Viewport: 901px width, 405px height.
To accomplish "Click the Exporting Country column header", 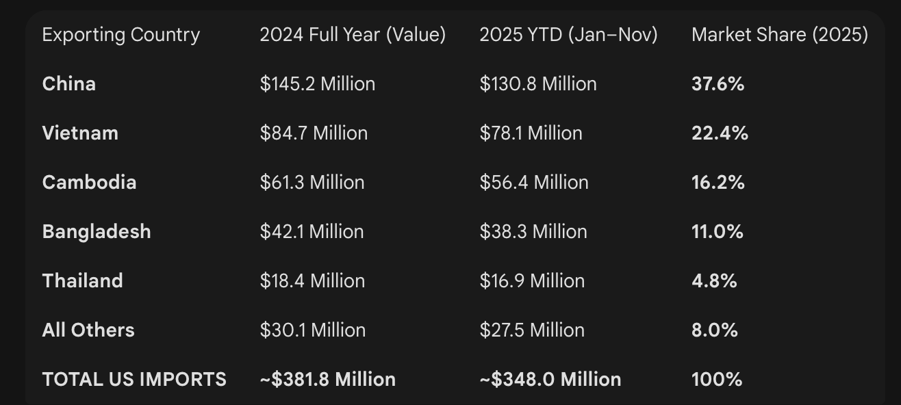I will (120, 35).
